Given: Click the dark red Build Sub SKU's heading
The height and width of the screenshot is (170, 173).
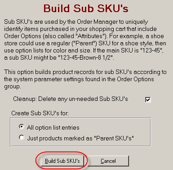Looking at the screenshot, I should click(86, 9).
